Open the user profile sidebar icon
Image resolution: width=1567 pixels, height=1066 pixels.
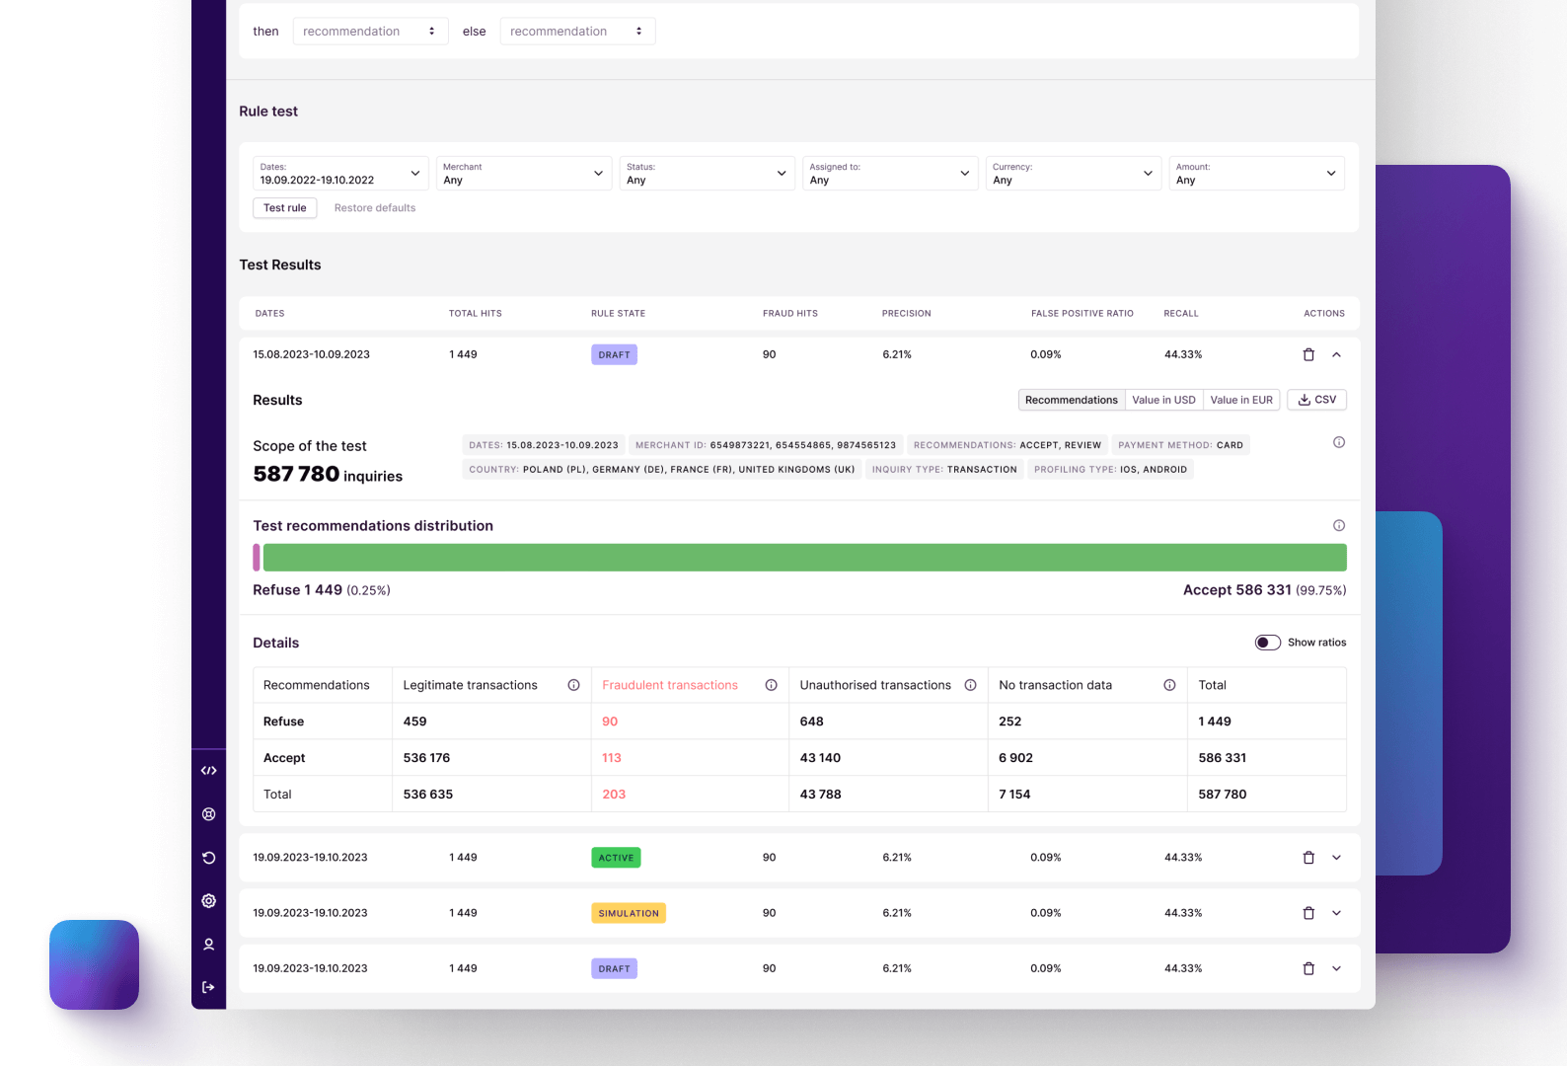click(208, 945)
